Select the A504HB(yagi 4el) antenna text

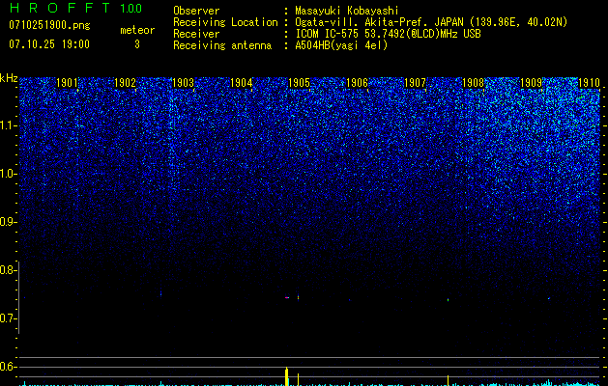coord(341,45)
